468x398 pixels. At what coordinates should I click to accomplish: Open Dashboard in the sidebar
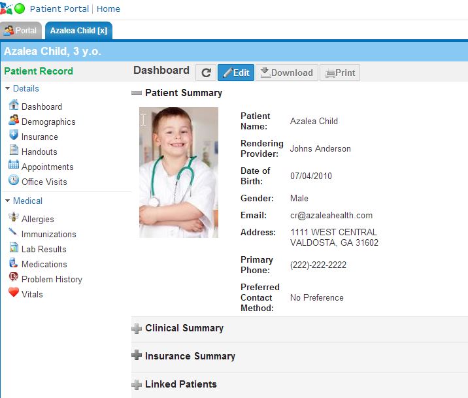(41, 107)
